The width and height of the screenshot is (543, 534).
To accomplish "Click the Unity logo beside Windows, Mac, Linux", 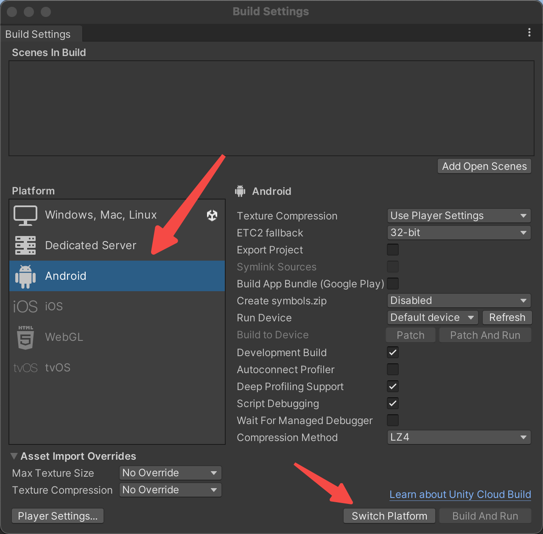I will click(x=212, y=215).
